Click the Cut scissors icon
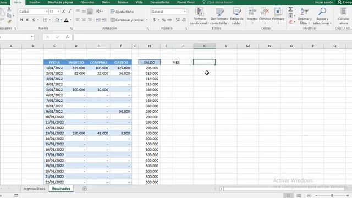352x198 pixels. tap(9, 9)
